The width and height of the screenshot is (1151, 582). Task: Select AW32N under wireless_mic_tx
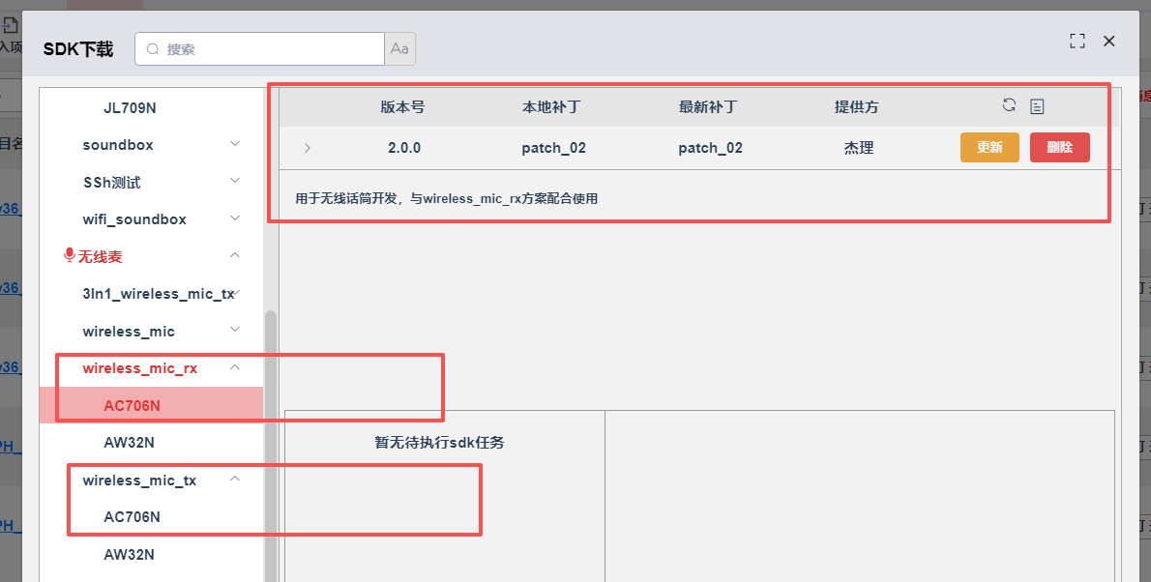click(x=130, y=554)
